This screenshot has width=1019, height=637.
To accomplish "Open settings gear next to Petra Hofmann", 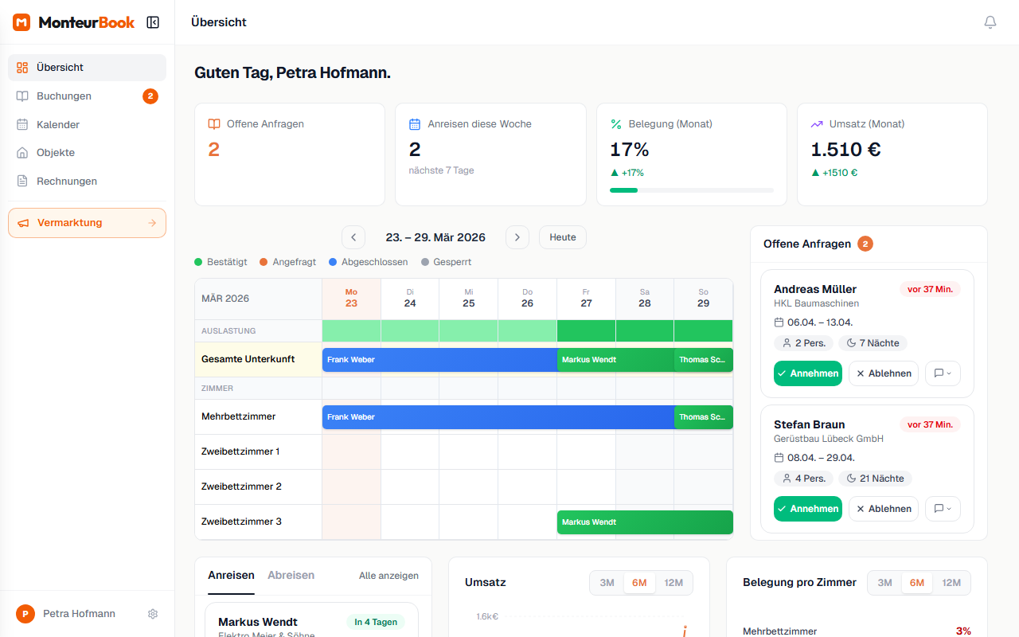I will 153,614.
